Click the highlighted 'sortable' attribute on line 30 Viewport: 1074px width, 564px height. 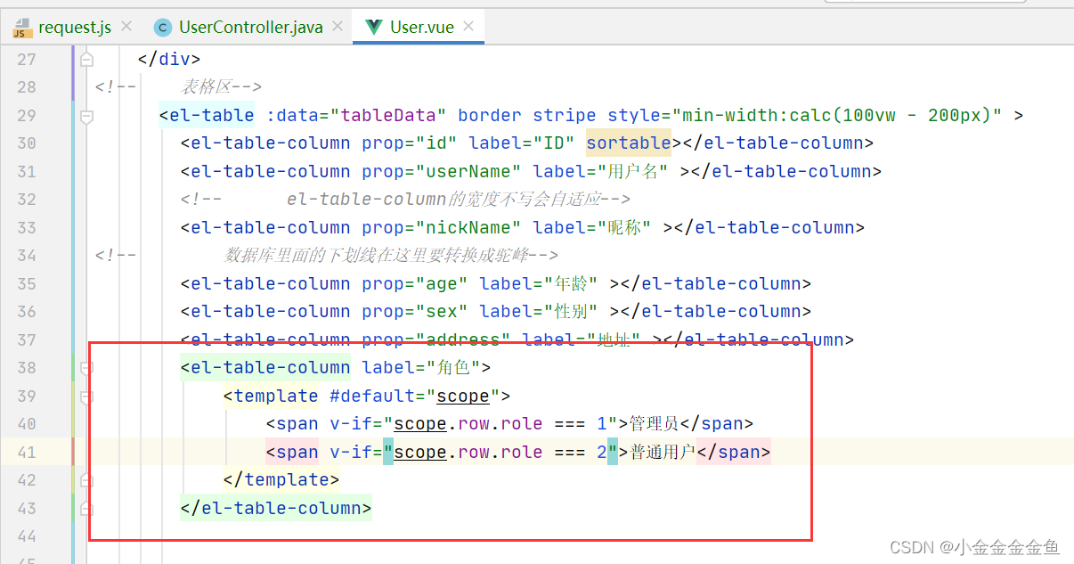(x=628, y=143)
